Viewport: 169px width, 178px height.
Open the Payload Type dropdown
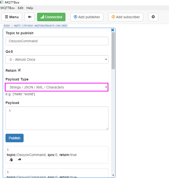pos(57,87)
